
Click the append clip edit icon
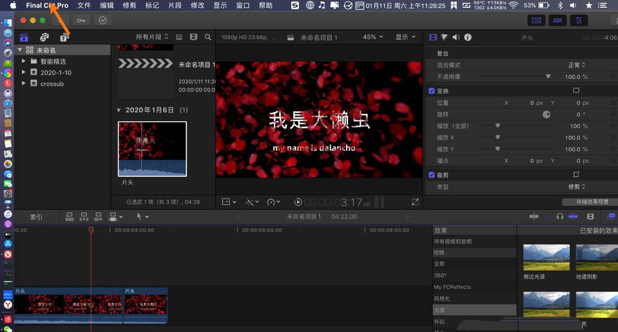pos(98,216)
